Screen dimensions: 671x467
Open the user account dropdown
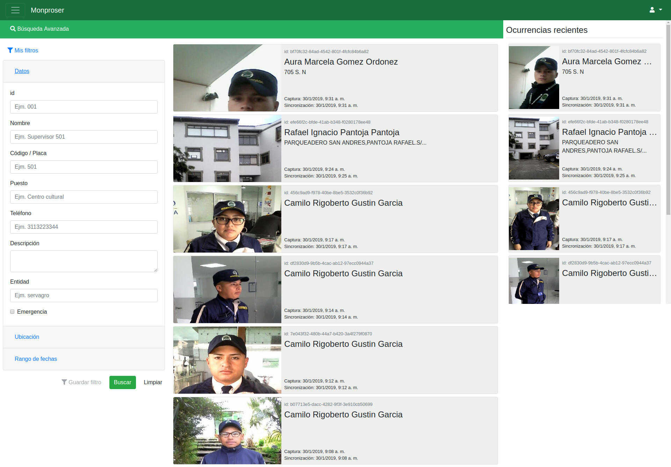(655, 10)
